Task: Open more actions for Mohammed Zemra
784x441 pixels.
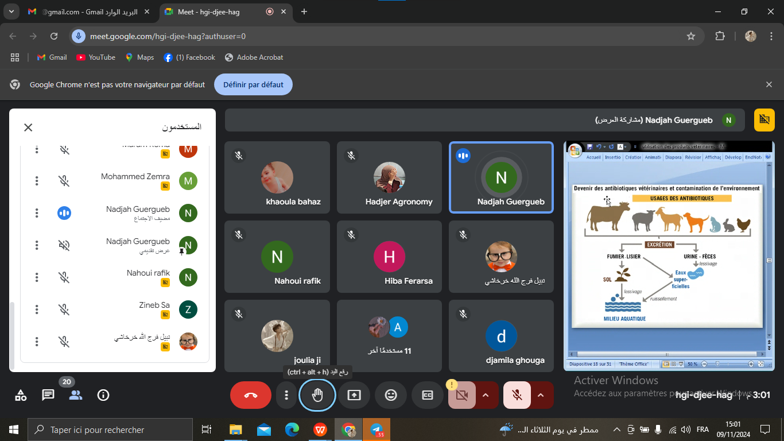Action: 37,181
